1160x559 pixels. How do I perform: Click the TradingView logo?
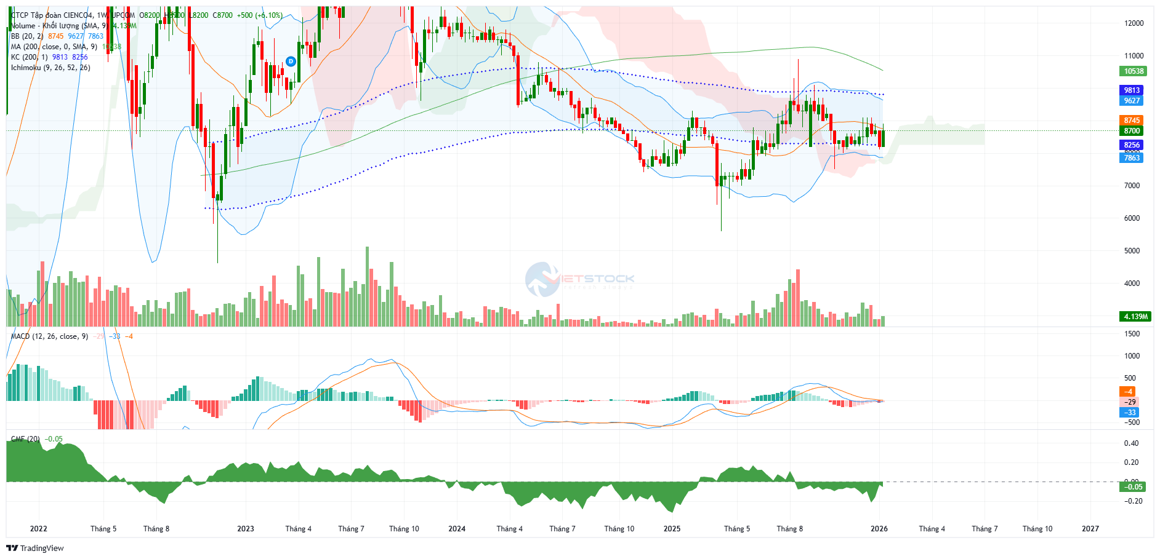tap(35, 548)
